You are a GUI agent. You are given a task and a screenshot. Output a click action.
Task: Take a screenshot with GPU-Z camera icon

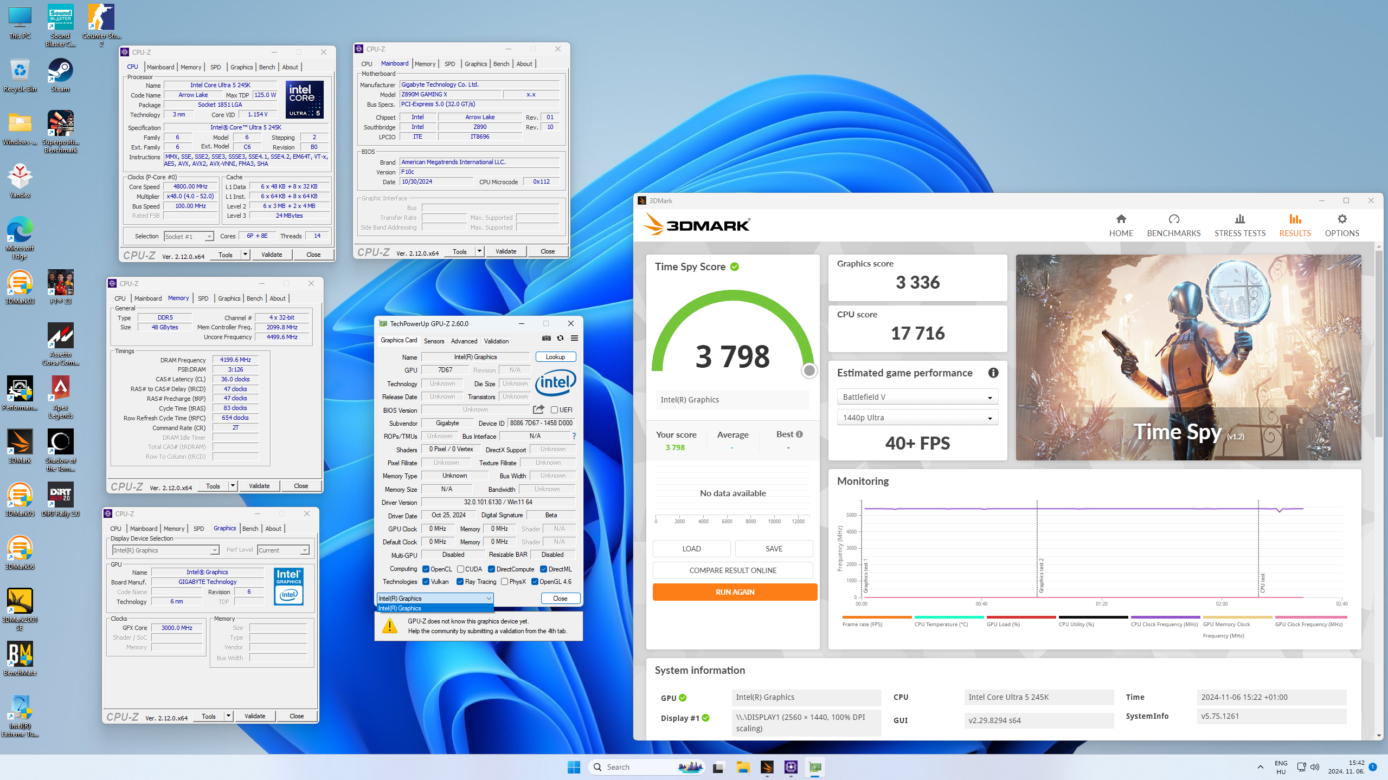coord(547,338)
